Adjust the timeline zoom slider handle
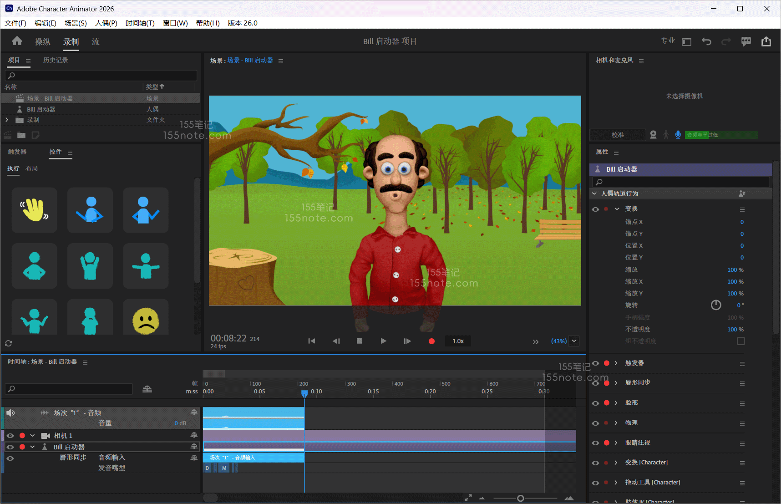781x504 pixels. [520, 499]
